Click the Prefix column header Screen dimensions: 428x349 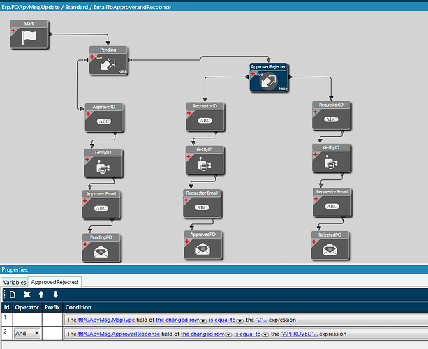coord(52,307)
